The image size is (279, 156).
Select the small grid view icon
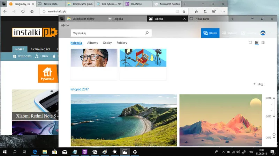[x=263, y=42]
